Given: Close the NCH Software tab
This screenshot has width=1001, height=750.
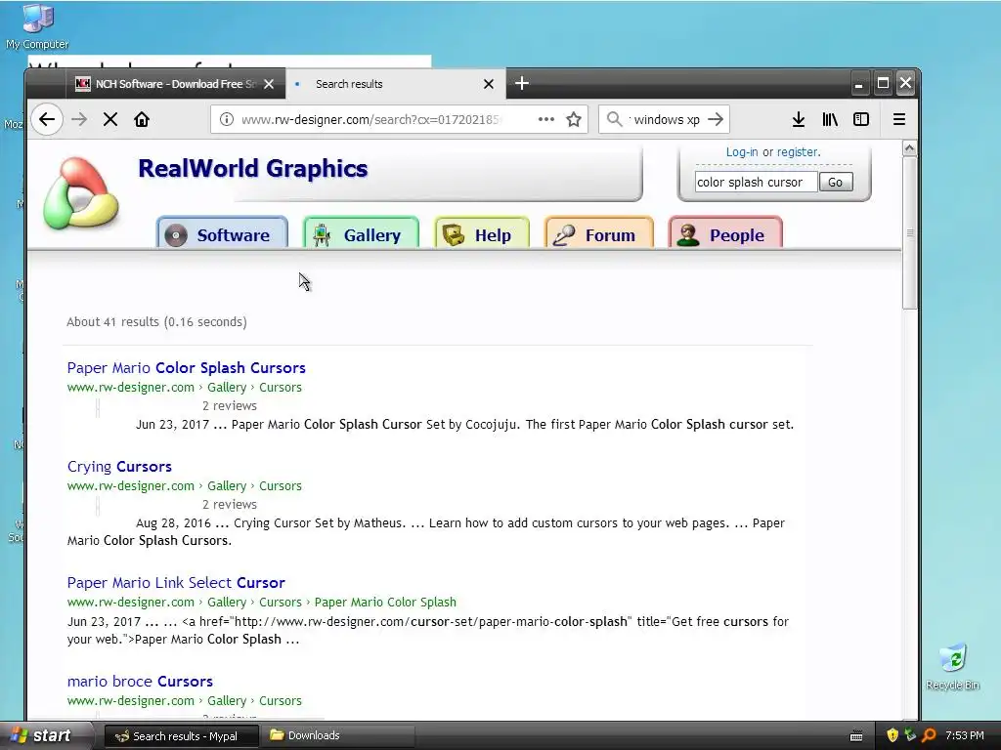Looking at the screenshot, I should (x=269, y=84).
